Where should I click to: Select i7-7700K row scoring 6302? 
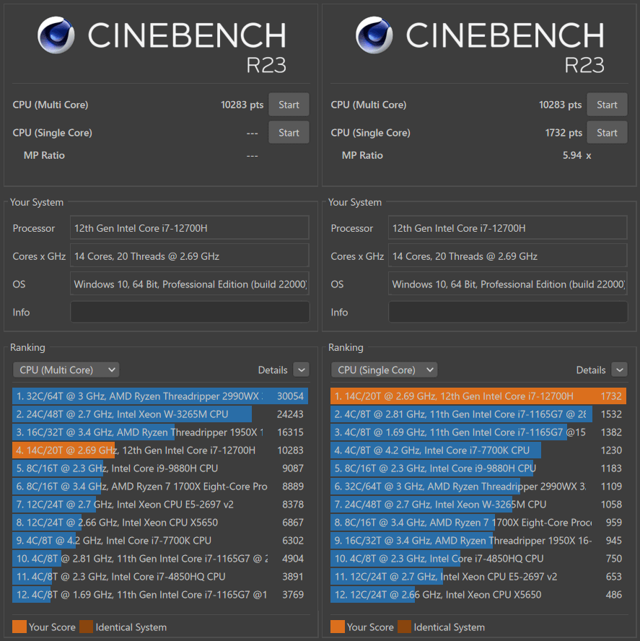(x=160, y=540)
